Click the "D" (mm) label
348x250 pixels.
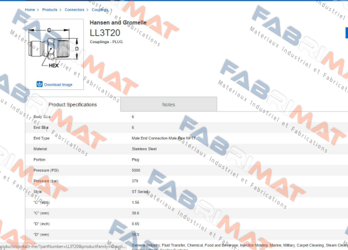click(x=41, y=234)
